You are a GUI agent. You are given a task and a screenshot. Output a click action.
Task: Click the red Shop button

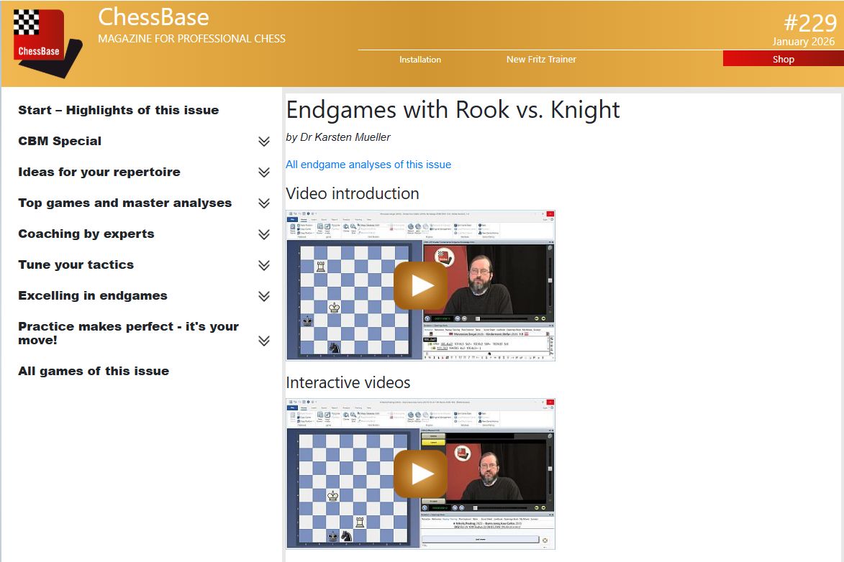tap(783, 59)
